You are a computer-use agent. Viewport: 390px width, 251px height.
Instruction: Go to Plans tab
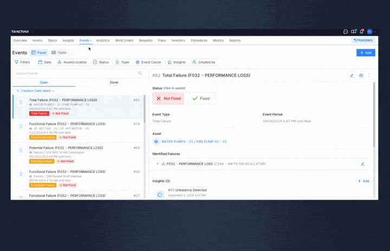click(x=161, y=41)
